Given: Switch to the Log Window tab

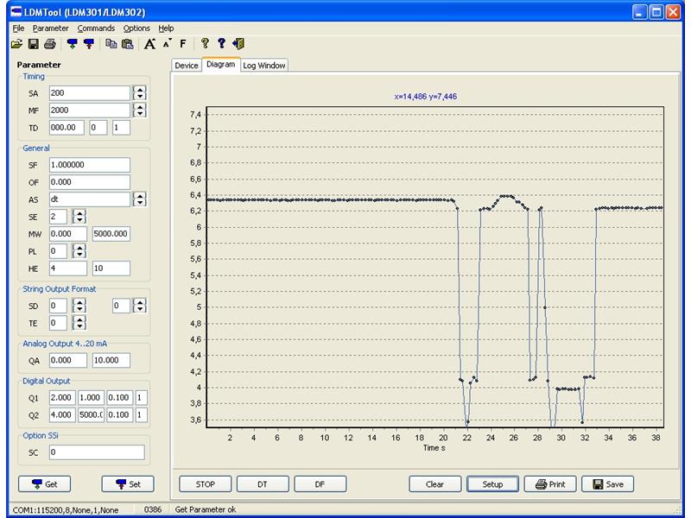Looking at the screenshot, I should [x=264, y=66].
